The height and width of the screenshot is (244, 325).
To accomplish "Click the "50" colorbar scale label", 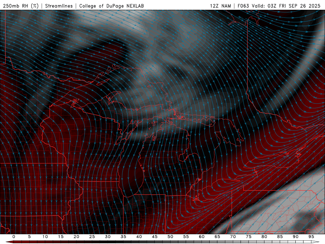I will pyautogui.click(x=170, y=237).
